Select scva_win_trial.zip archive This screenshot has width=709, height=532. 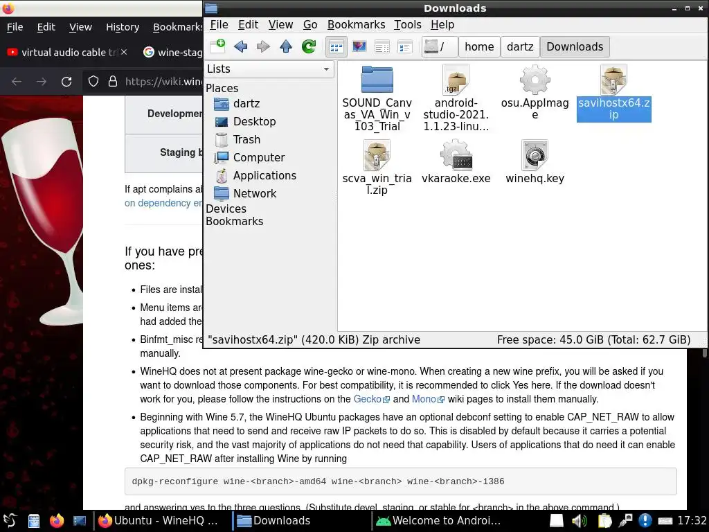click(377, 168)
